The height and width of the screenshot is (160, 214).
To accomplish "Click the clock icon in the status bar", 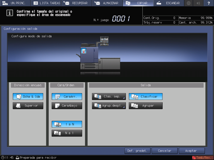I will (3, 158).
